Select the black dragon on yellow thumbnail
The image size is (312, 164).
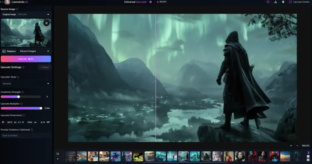[x=138, y=156]
